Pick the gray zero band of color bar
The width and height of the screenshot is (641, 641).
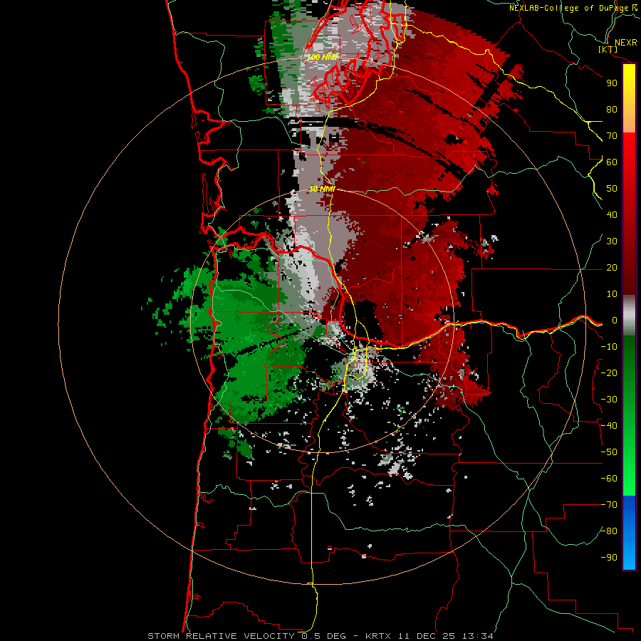point(629,316)
